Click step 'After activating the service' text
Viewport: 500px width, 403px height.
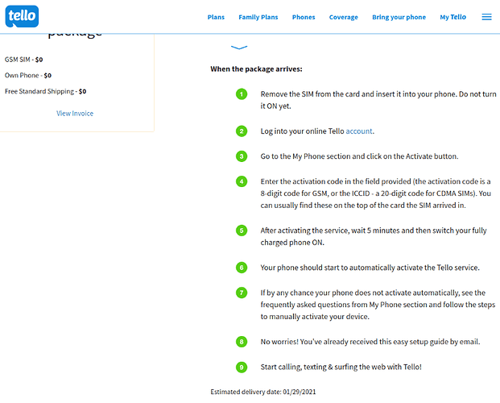374,236
